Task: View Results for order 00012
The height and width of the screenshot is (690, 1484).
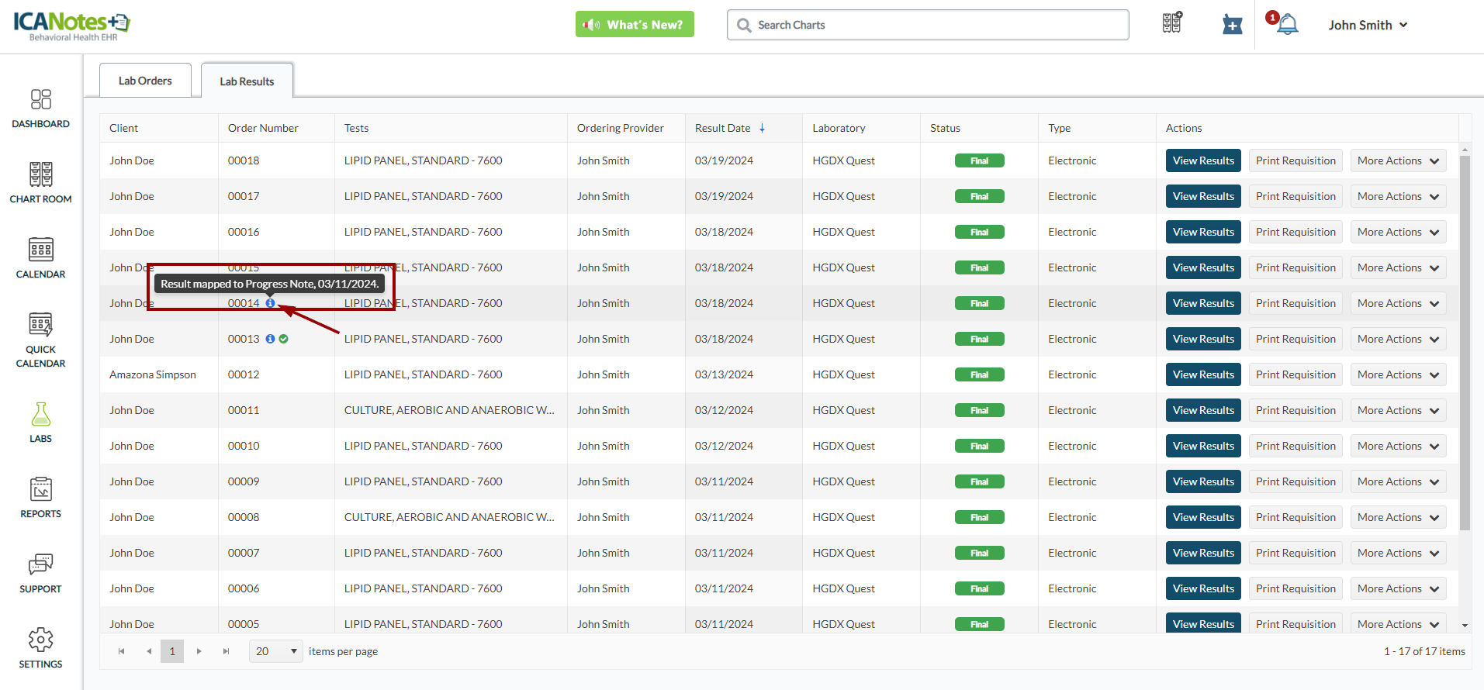Action: [x=1202, y=374]
